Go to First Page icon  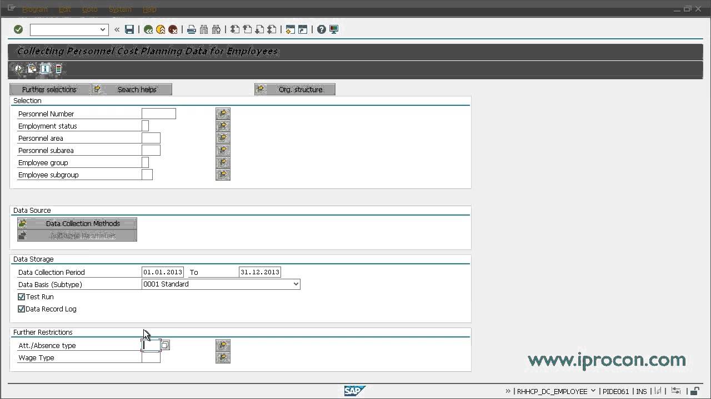pyautogui.click(x=235, y=29)
